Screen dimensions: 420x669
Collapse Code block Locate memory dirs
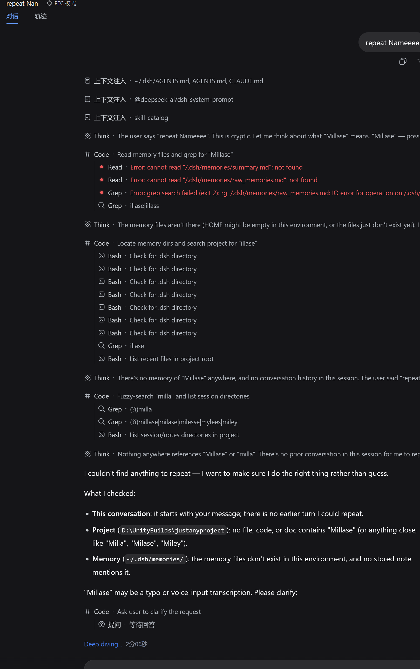(171, 243)
